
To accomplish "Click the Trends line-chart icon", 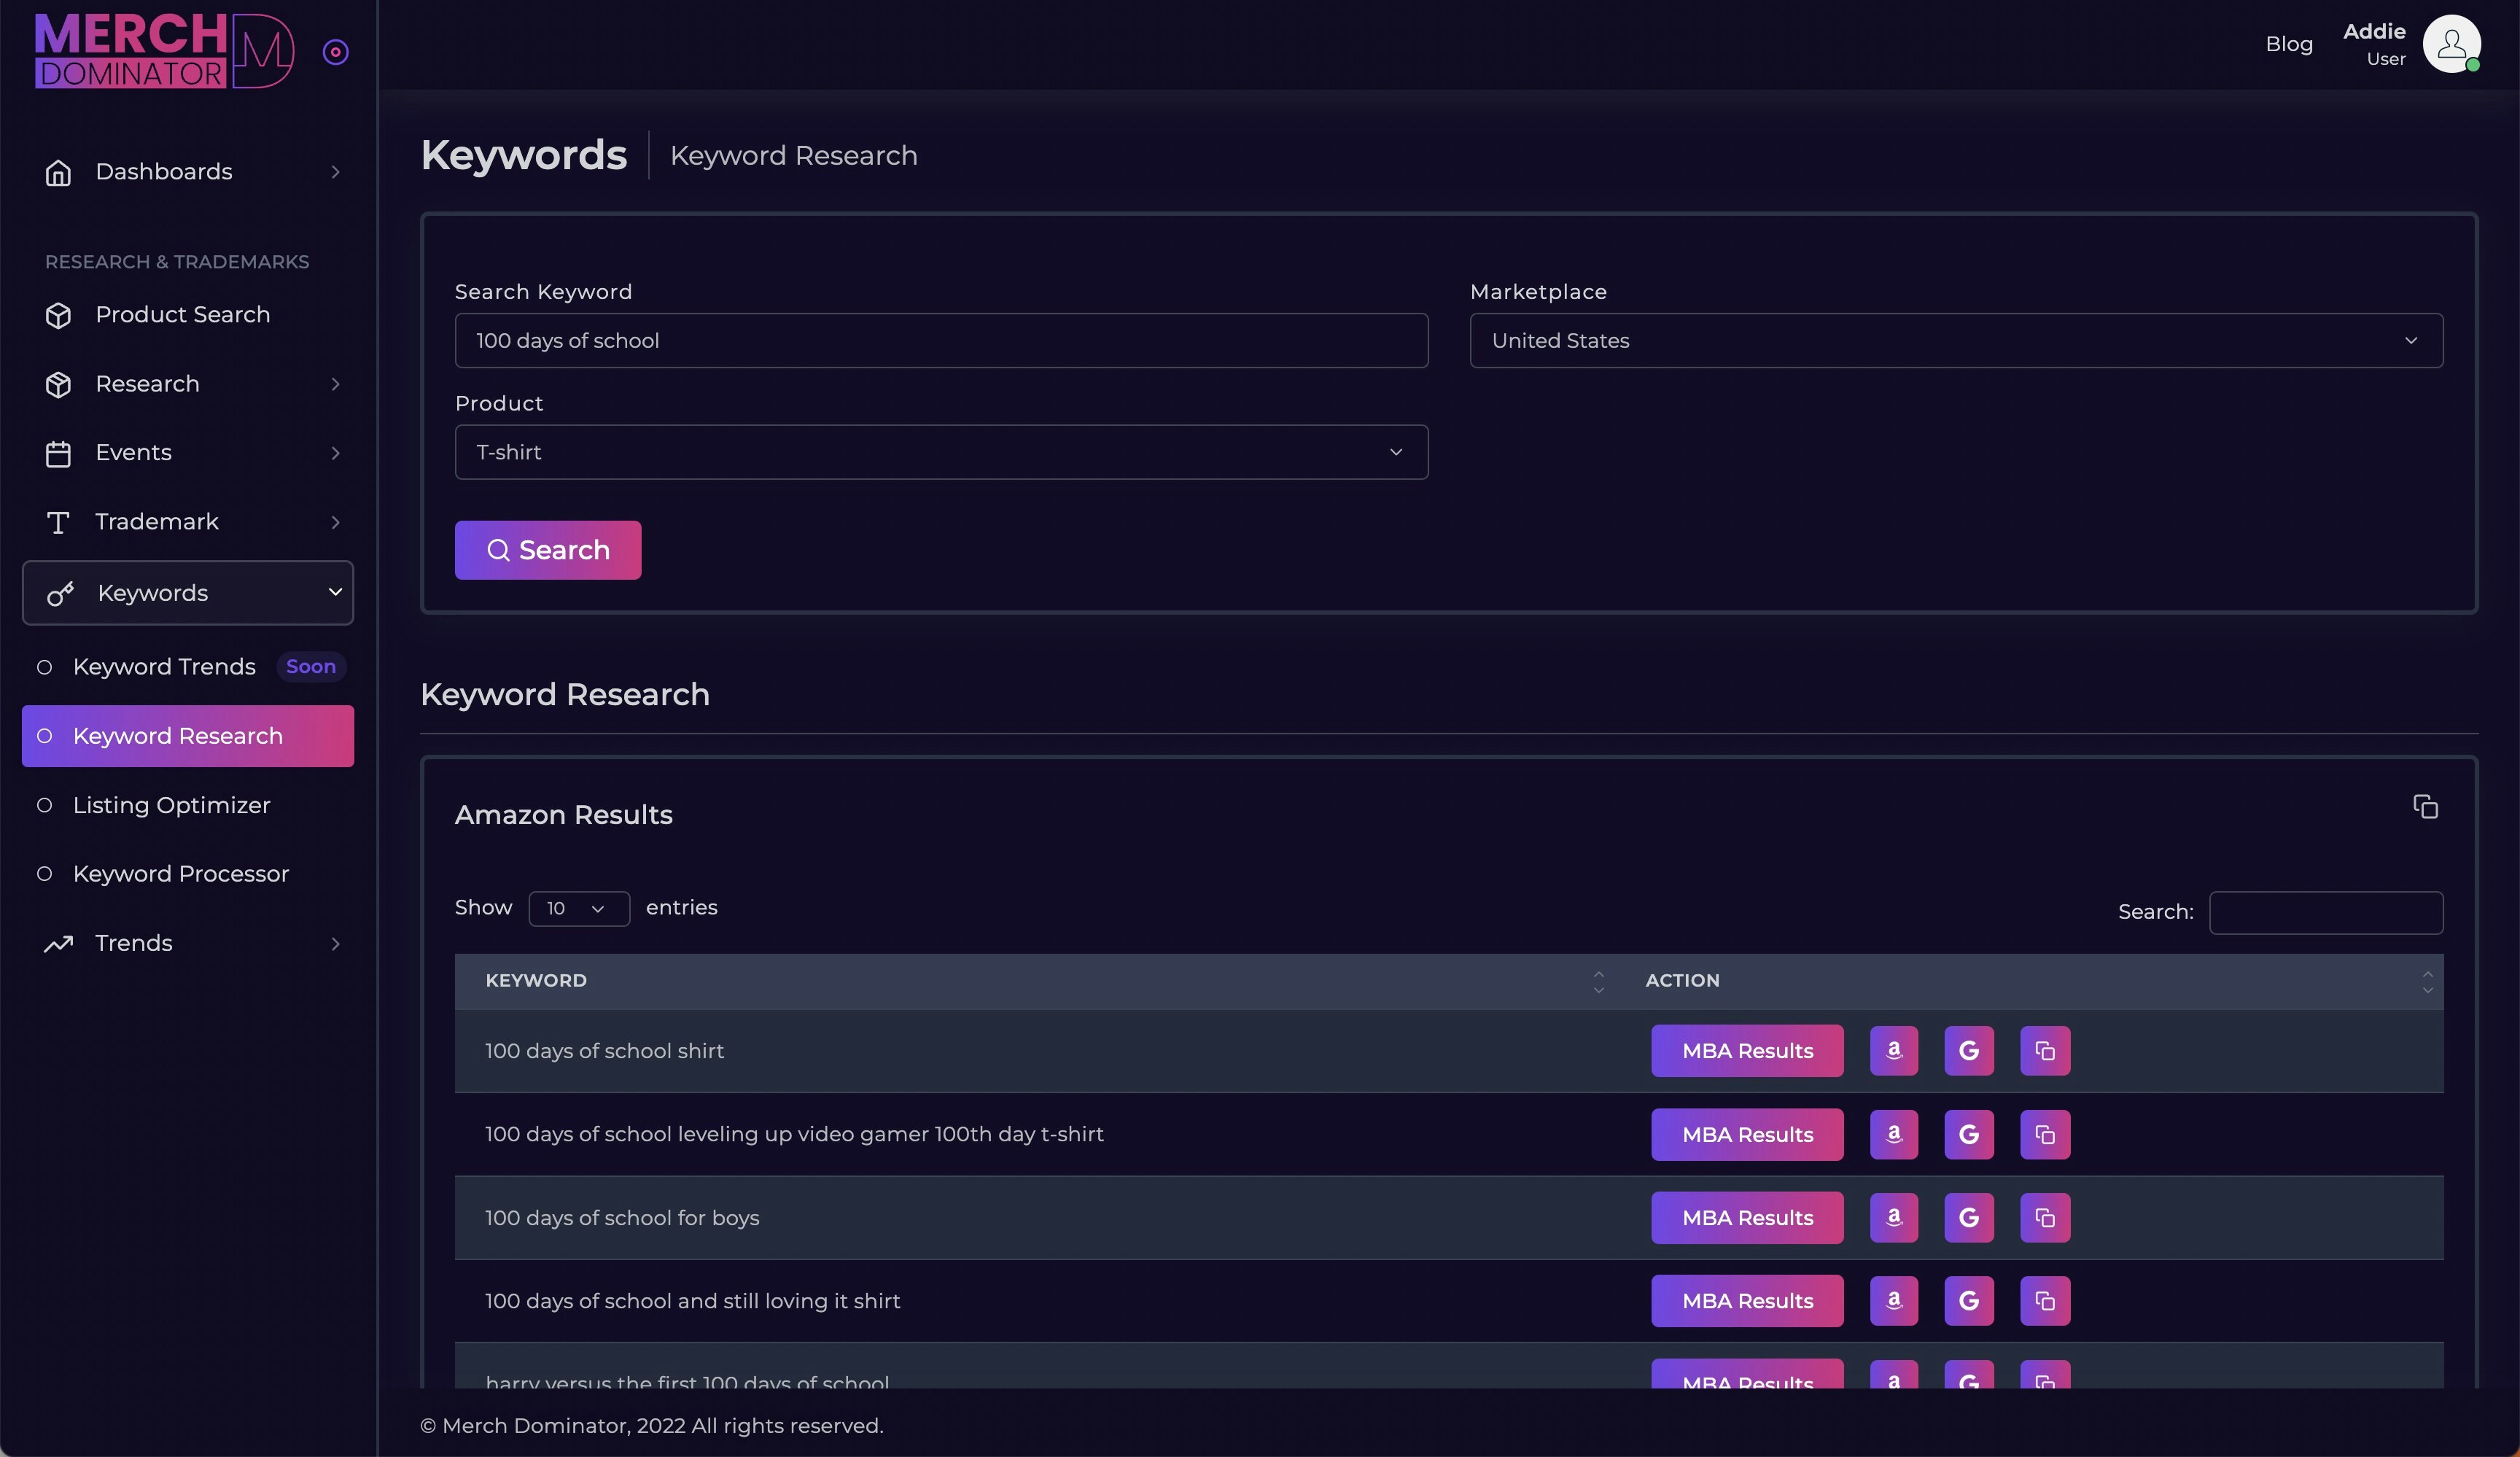I will [58, 943].
